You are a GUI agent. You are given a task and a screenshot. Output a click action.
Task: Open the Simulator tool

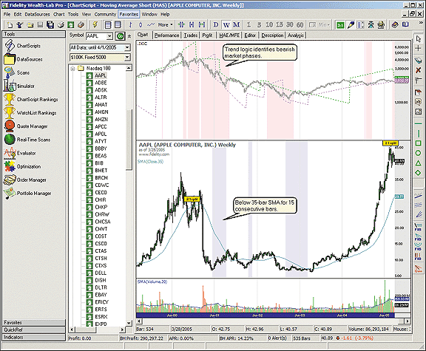(19, 86)
